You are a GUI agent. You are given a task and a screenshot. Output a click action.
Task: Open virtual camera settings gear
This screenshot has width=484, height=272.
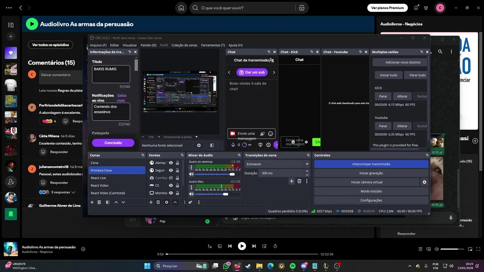pos(424,182)
